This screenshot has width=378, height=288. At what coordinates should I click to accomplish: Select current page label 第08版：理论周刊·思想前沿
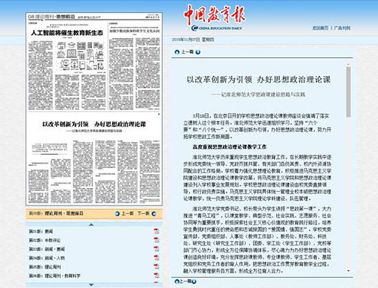click(56, 214)
